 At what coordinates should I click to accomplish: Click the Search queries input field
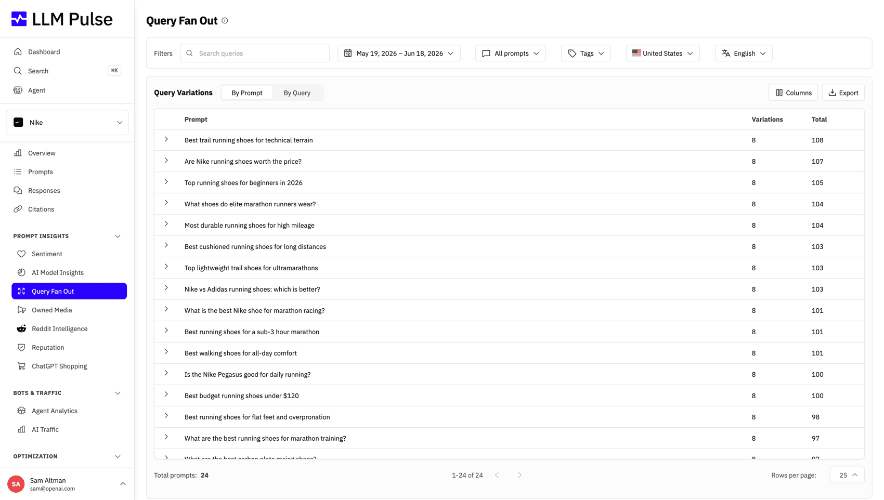point(255,53)
